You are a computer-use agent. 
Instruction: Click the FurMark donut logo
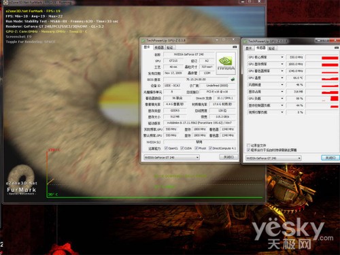pyautogui.click(x=21, y=175)
